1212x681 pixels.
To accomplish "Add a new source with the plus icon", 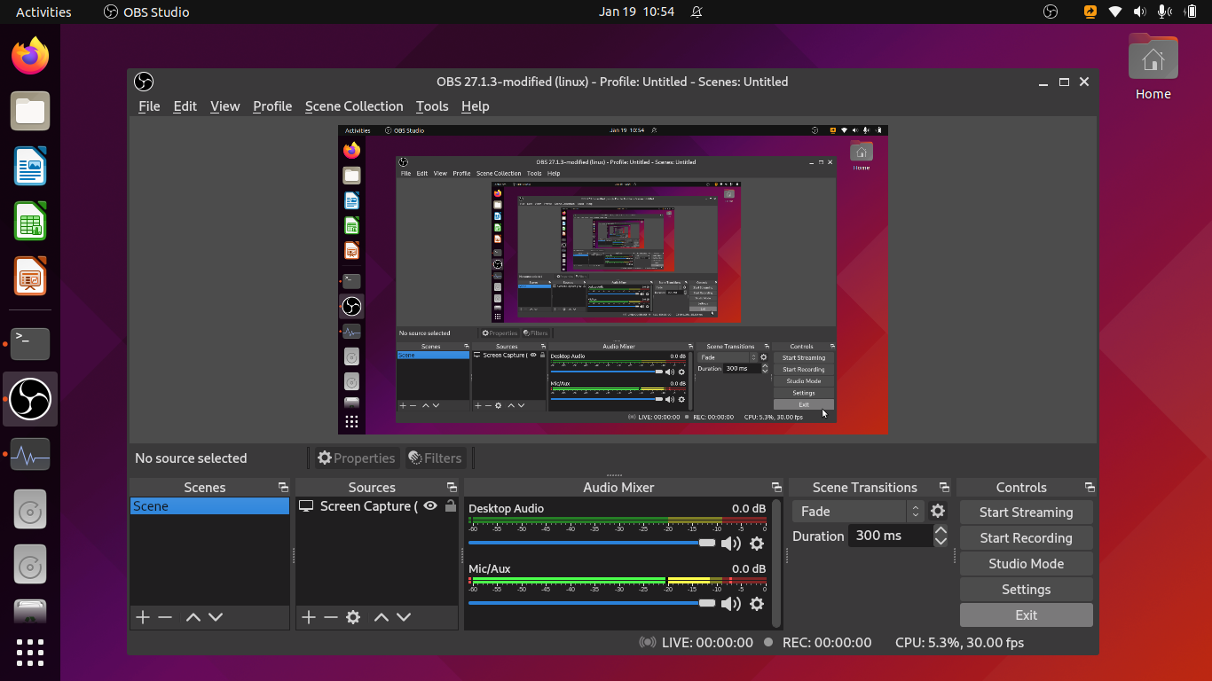I will 309,617.
